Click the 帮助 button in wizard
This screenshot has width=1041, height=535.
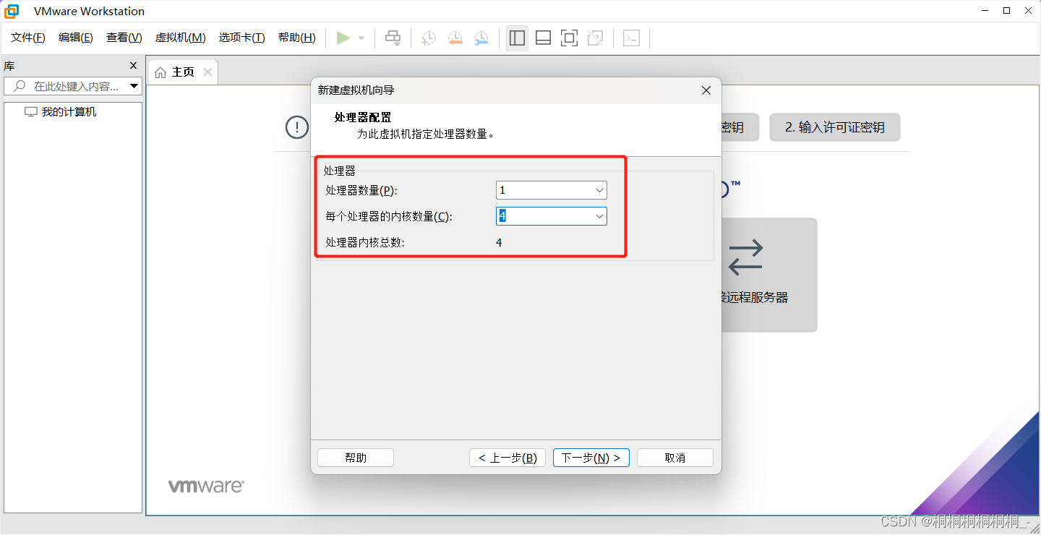click(x=356, y=458)
